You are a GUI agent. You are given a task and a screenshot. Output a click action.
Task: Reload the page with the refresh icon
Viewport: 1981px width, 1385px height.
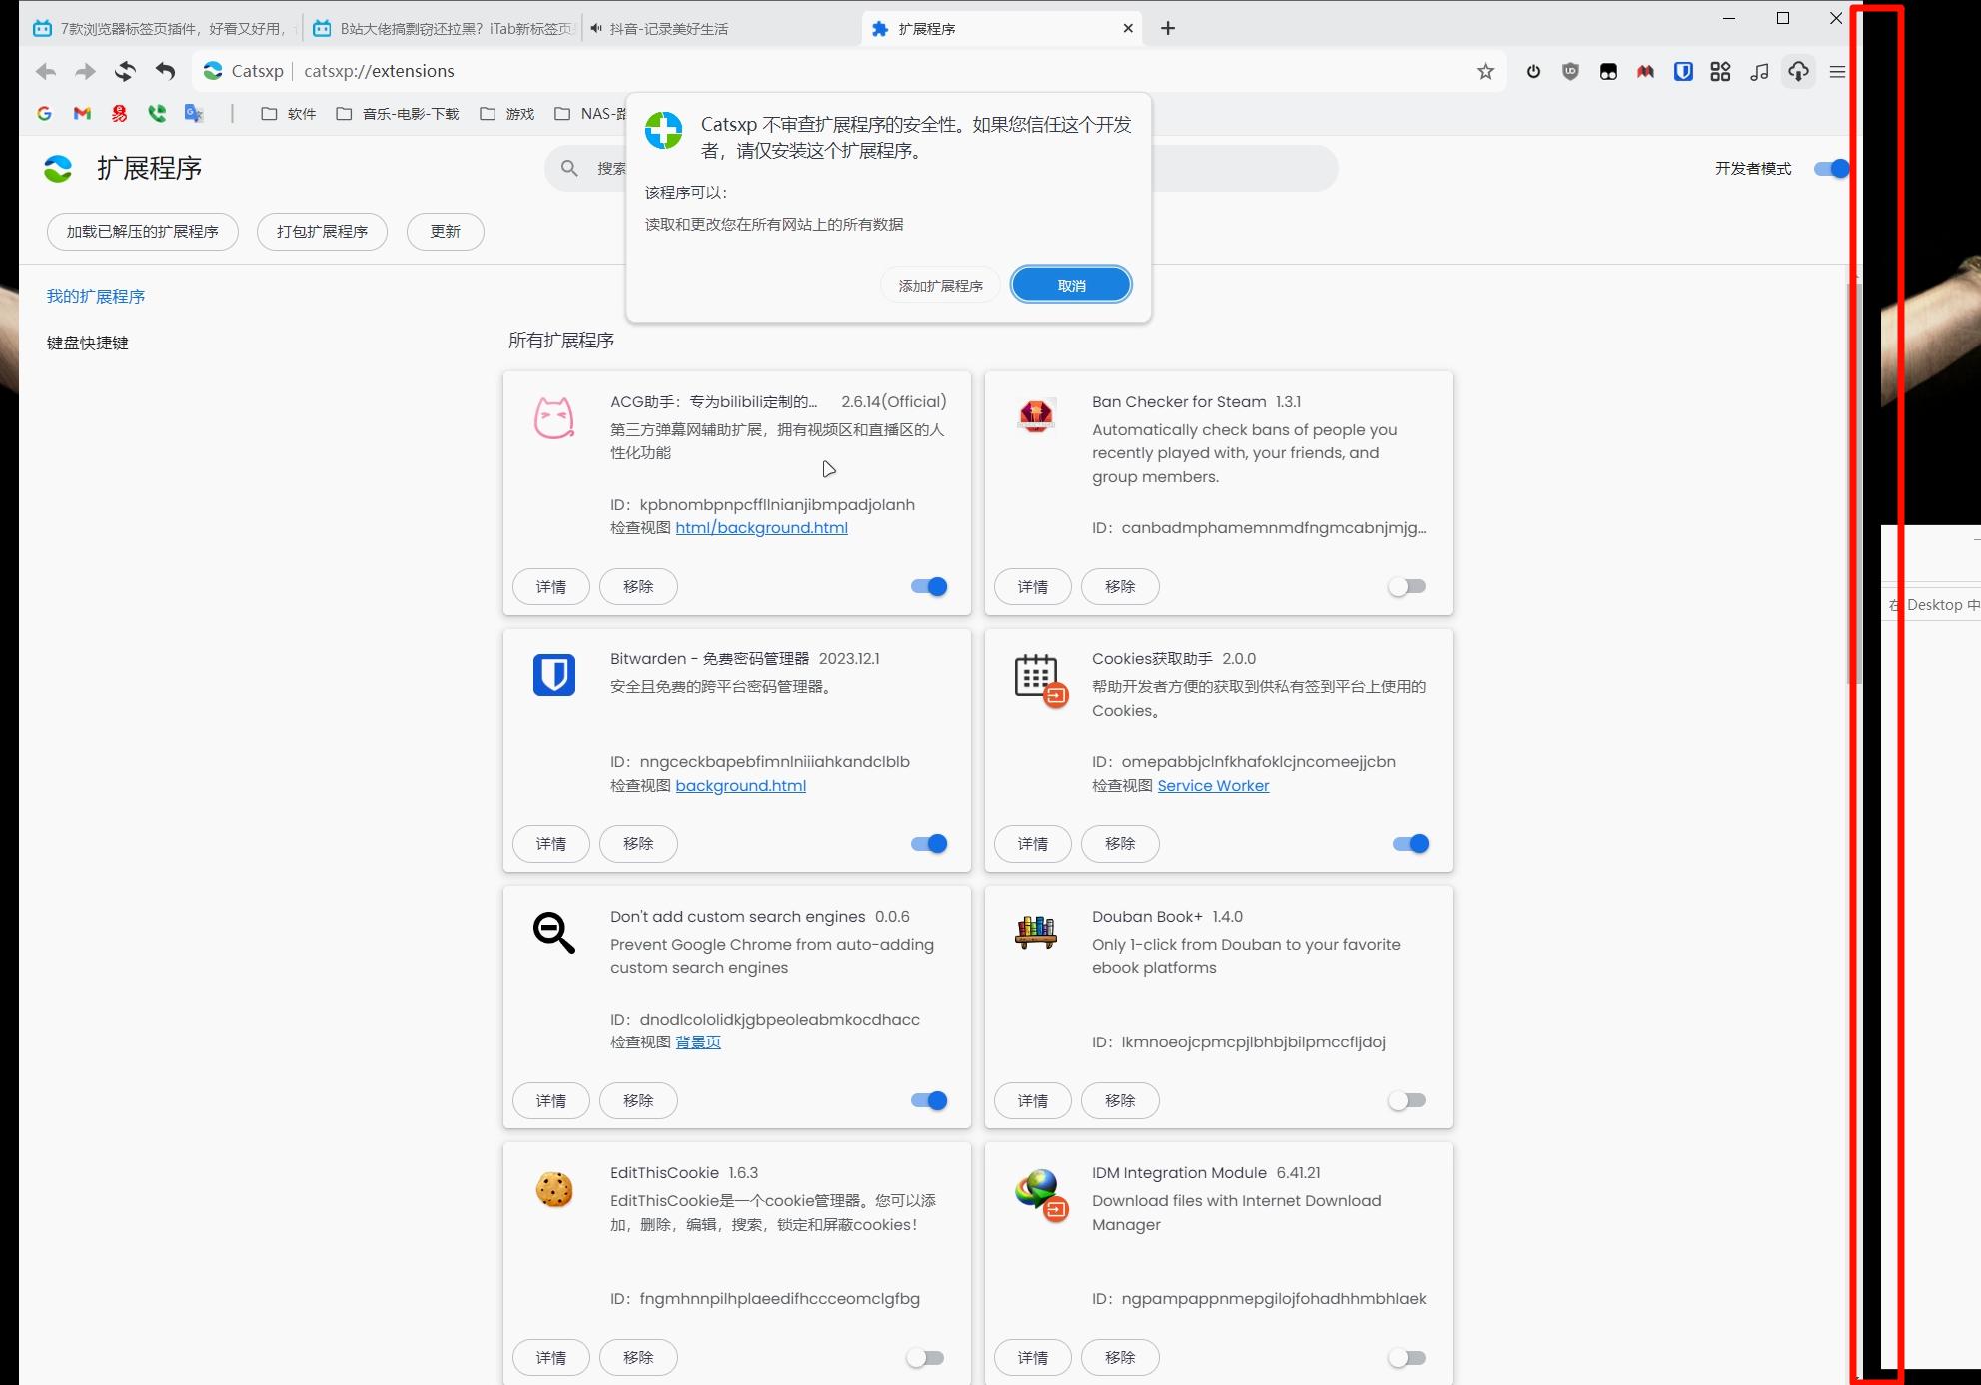pyautogui.click(x=125, y=71)
